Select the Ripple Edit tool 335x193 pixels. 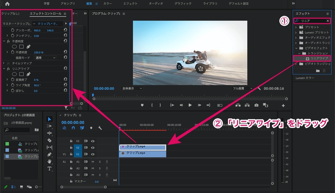tap(49, 133)
